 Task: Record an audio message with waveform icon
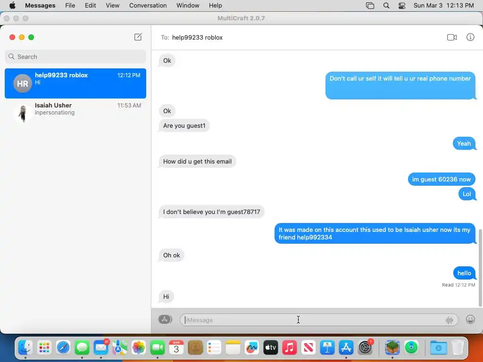[x=449, y=320]
